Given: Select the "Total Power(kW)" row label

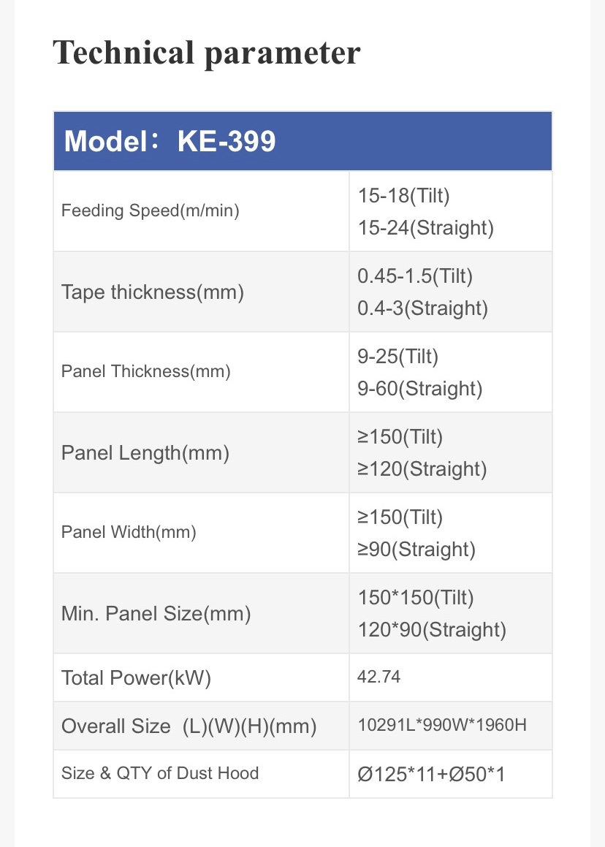Looking at the screenshot, I should point(136,677).
